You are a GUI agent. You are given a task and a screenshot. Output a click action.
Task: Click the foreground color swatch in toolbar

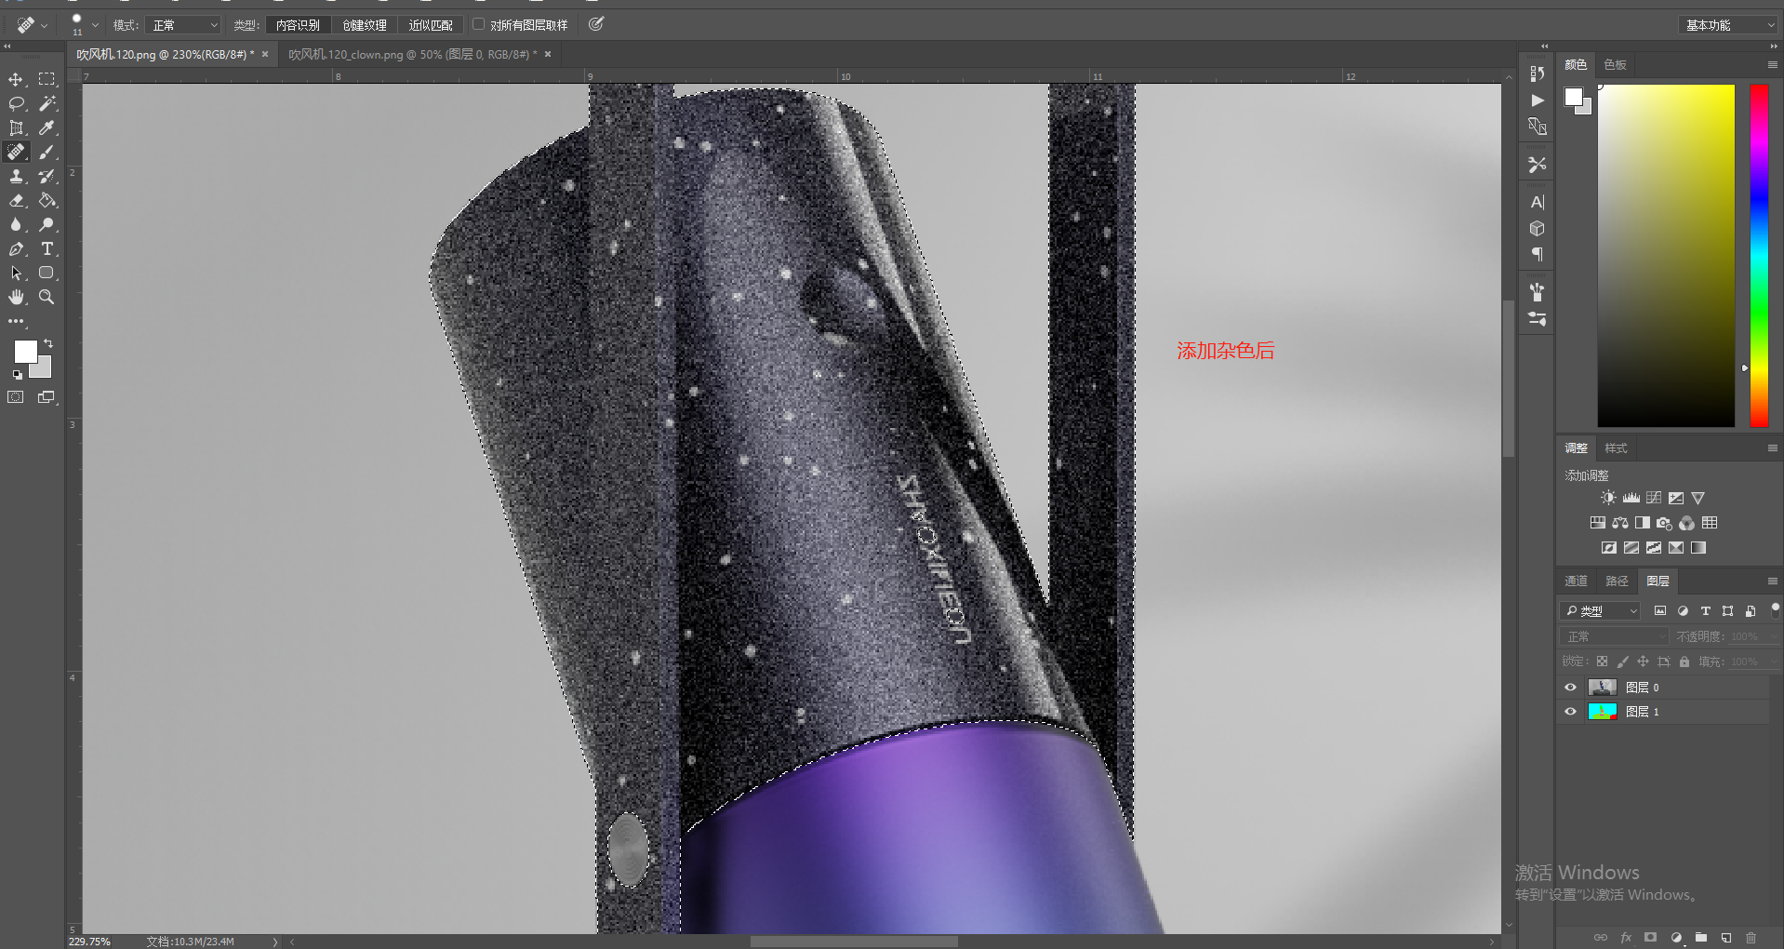pos(25,351)
